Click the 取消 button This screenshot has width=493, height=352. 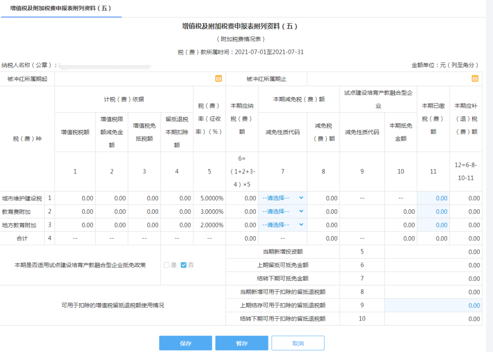tap(298, 343)
